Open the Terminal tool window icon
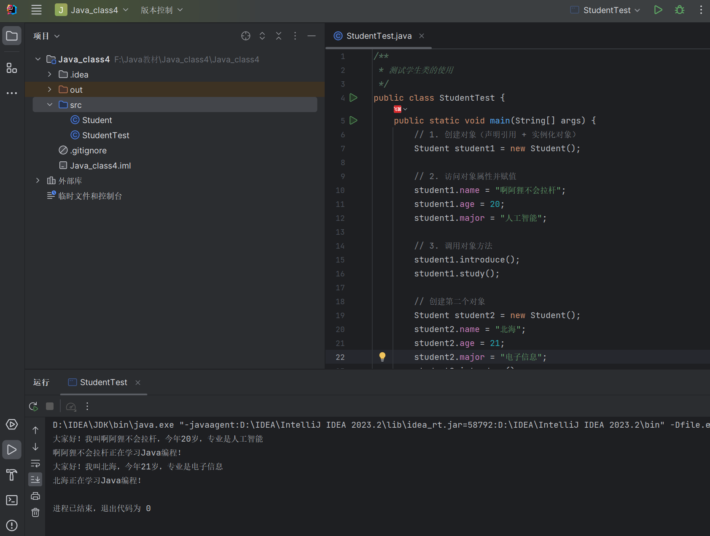Image resolution: width=710 pixels, height=536 pixels. click(x=12, y=500)
